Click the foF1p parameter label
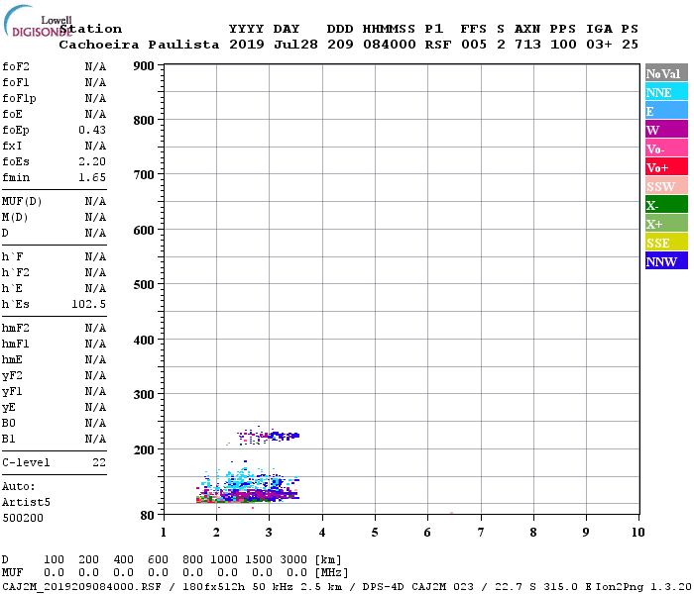 point(19,99)
